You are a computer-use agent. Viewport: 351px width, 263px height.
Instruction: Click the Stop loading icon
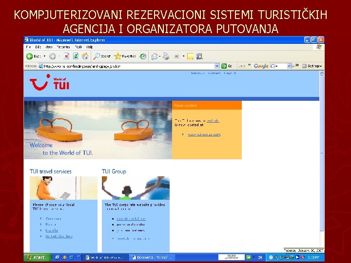pyautogui.click(x=66, y=56)
